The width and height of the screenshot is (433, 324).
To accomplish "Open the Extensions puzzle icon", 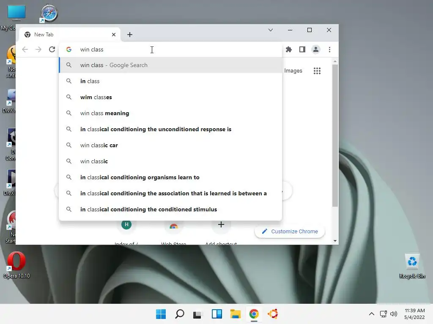I will point(288,50).
